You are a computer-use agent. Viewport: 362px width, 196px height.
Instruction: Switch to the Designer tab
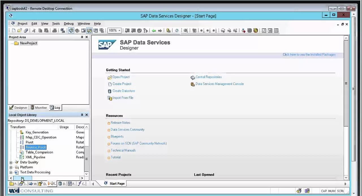point(18,108)
